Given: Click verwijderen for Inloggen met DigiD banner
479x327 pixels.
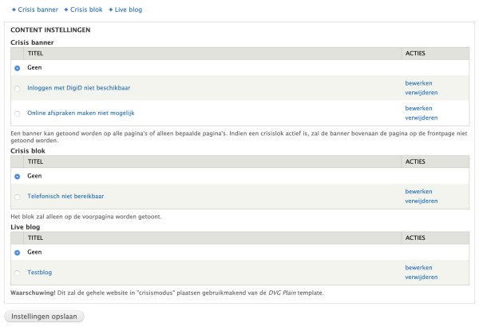Looking at the screenshot, I should point(422,92).
